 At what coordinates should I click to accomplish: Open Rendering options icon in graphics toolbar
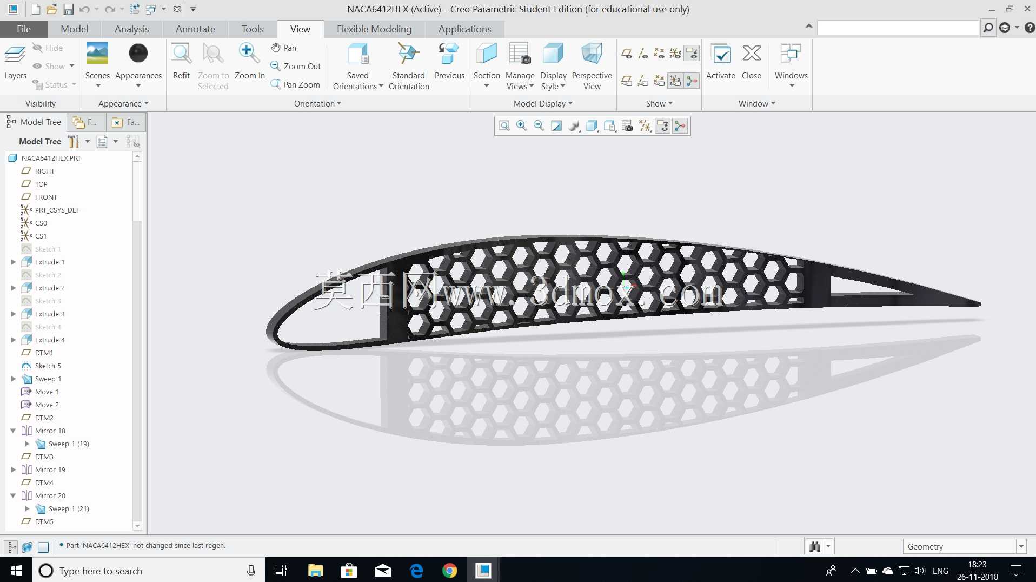(574, 126)
